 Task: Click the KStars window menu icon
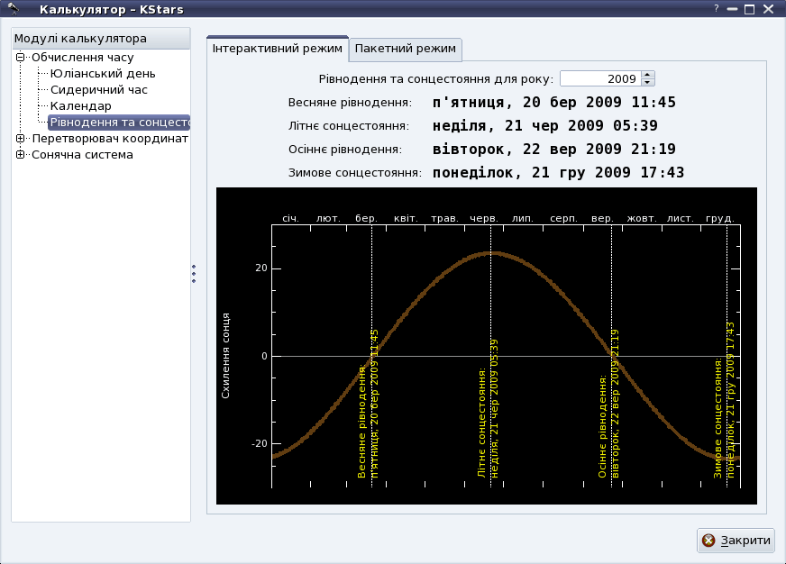14,9
